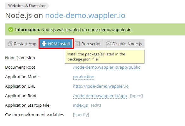Screen dimensions: 185x126
Task: Click [specify] for Custom environment variables
Action: click(81, 115)
